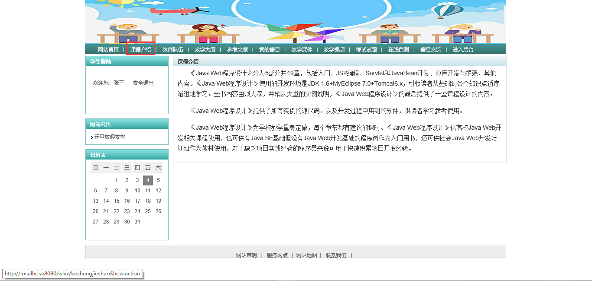The height and width of the screenshot is (281, 592).
Task: Select day 20 in the calendar
Action: [x=96, y=211]
